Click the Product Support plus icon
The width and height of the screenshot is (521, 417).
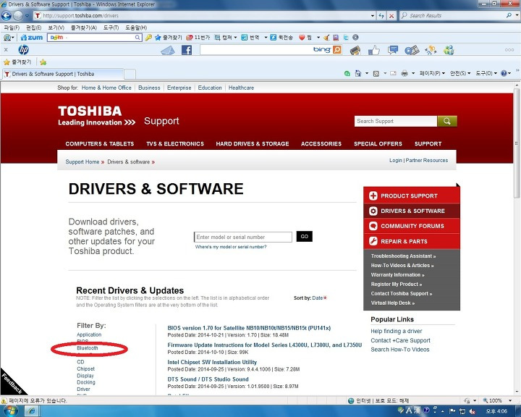click(373, 196)
